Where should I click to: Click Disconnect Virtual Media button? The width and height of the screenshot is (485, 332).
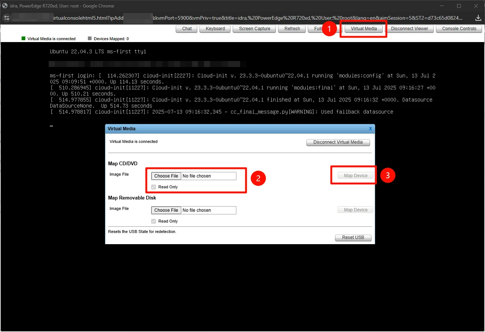tap(338, 142)
